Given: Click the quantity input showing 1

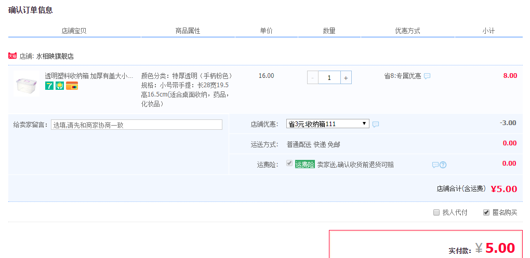Looking at the screenshot, I should [x=329, y=78].
